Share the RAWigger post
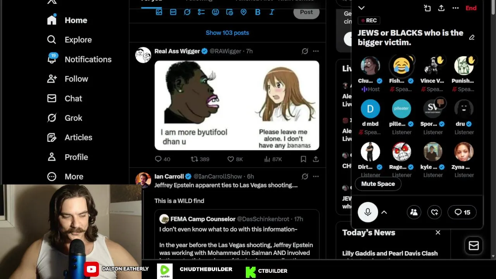 click(x=316, y=159)
